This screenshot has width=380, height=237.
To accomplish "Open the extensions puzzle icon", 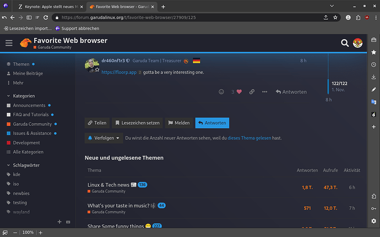I will coord(358,18).
